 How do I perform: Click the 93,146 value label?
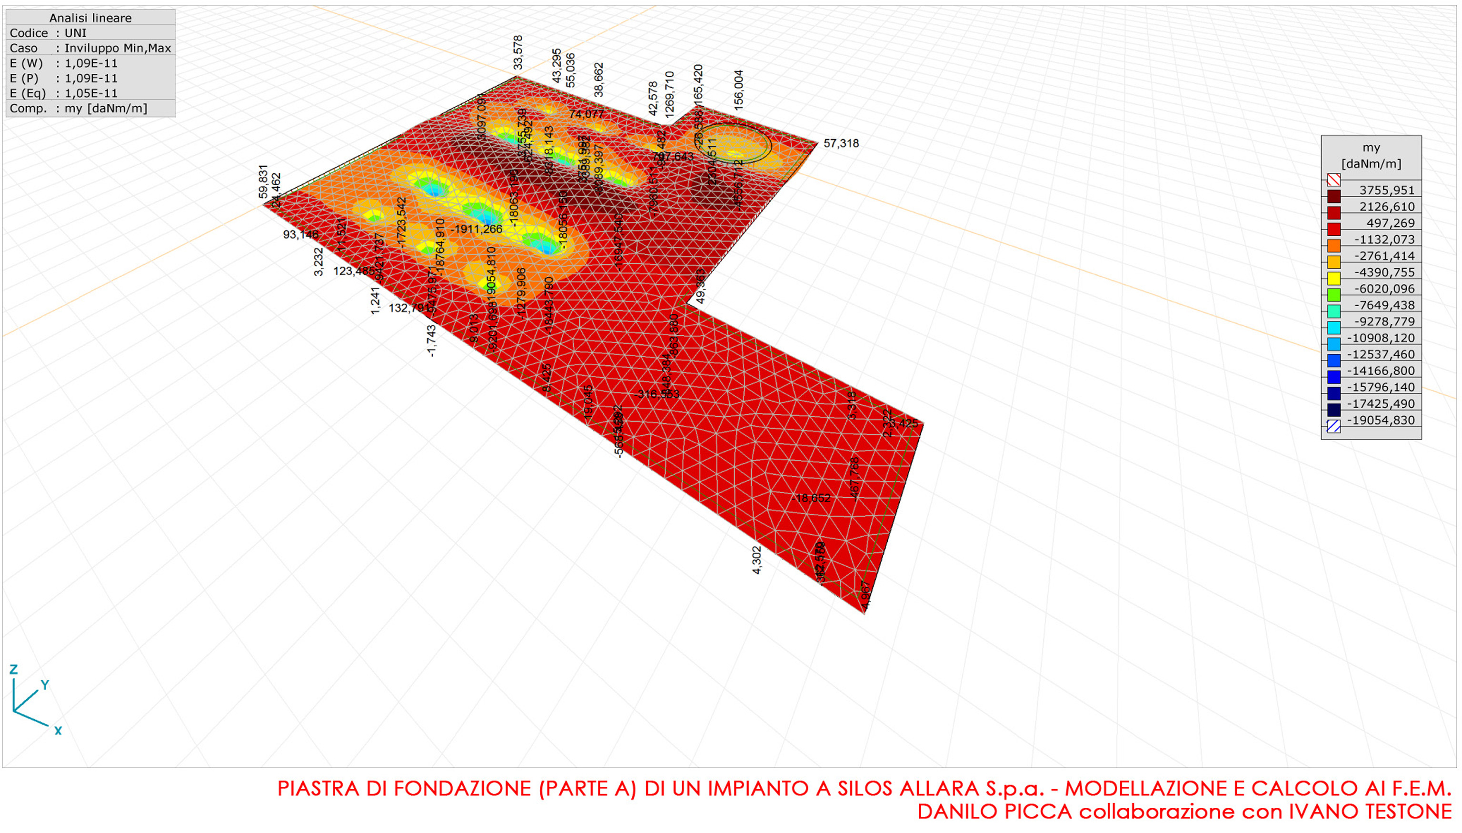pos(301,234)
